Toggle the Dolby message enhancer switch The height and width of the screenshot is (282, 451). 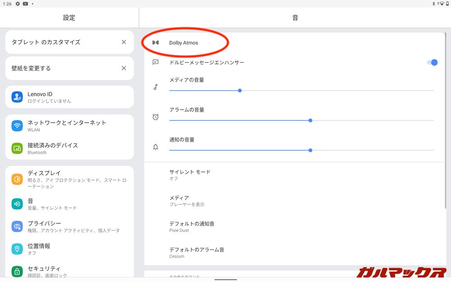pyautogui.click(x=432, y=62)
